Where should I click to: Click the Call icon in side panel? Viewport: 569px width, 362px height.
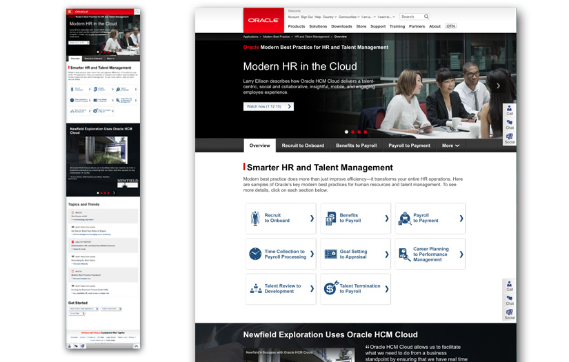[x=510, y=110]
